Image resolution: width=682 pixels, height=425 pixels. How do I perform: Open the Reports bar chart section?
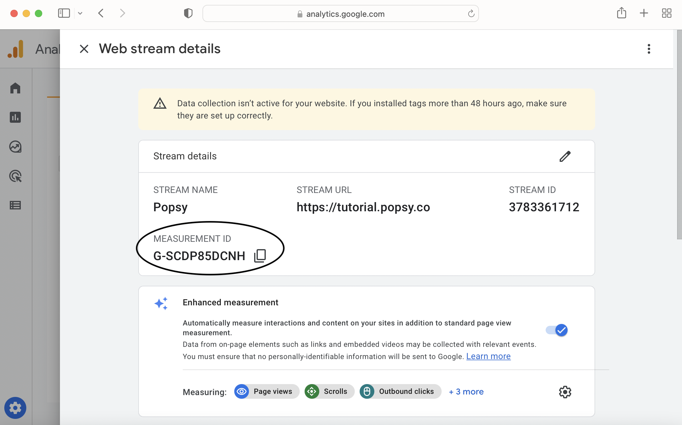(x=15, y=117)
